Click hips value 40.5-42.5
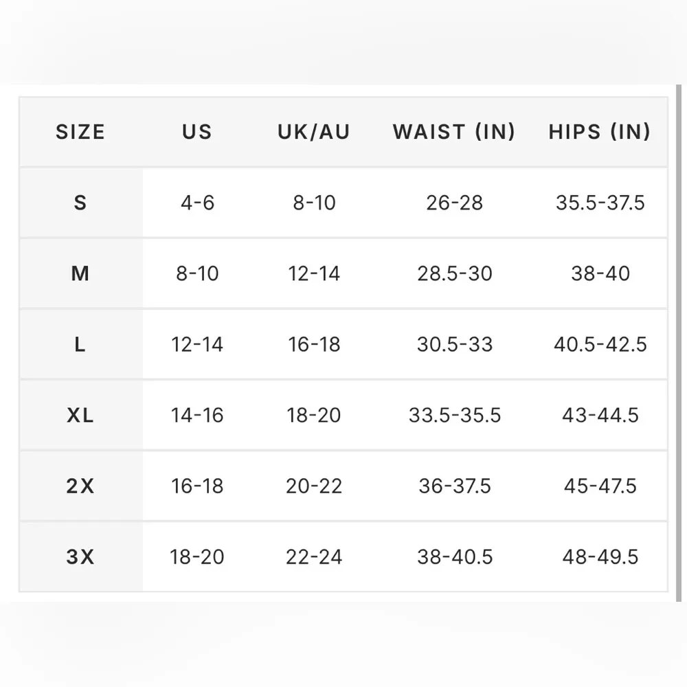This screenshot has width=687, height=687. tap(600, 344)
